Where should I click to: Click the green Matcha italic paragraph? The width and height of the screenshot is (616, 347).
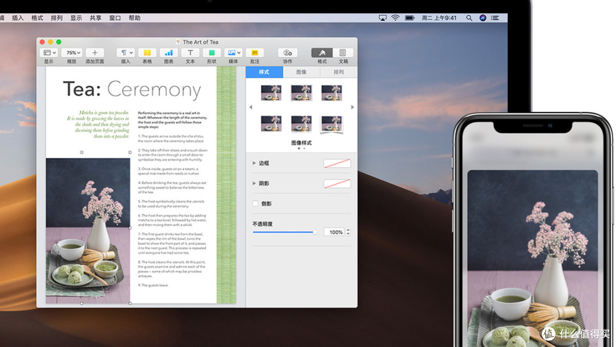pyautogui.click(x=98, y=124)
